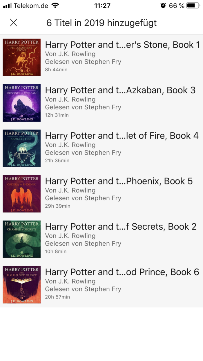Screen dimensions: 203x361
Task: Tap the alarm clock status icon
Action: click(163, 6)
